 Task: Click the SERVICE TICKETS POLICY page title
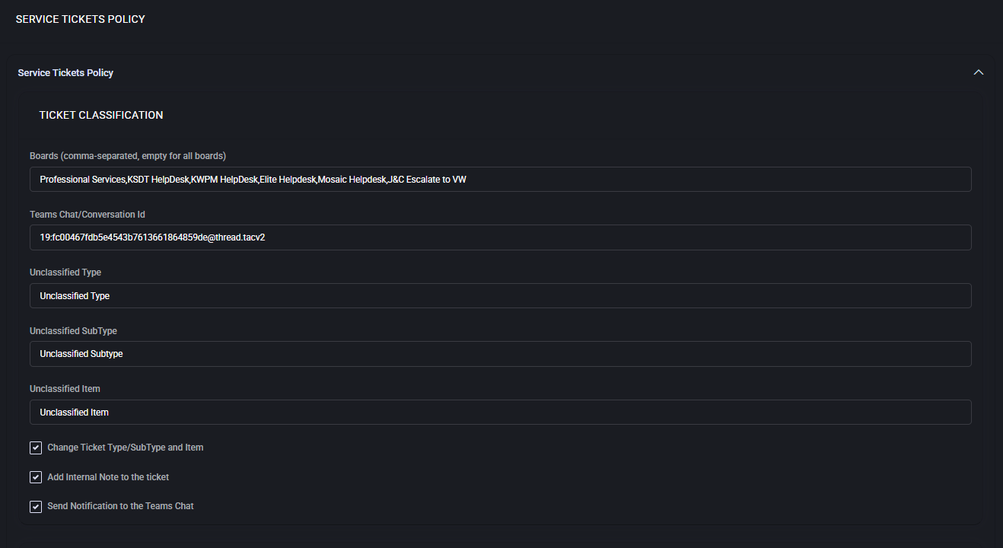(80, 19)
